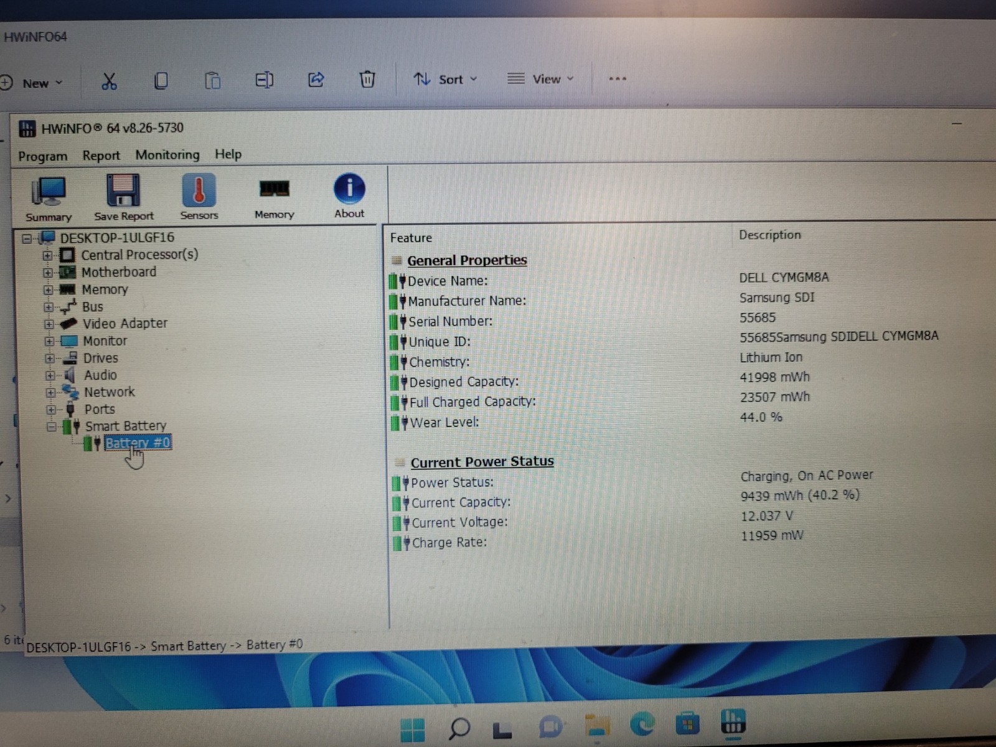Click the Description column header

770,235
